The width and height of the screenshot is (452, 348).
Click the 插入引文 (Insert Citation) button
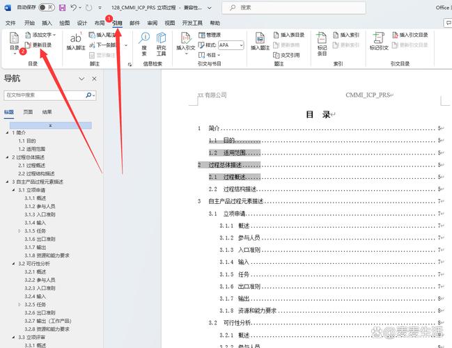point(187,42)
